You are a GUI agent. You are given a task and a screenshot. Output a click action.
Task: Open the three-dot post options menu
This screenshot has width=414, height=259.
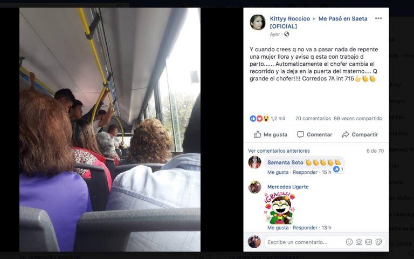[378, 18]
